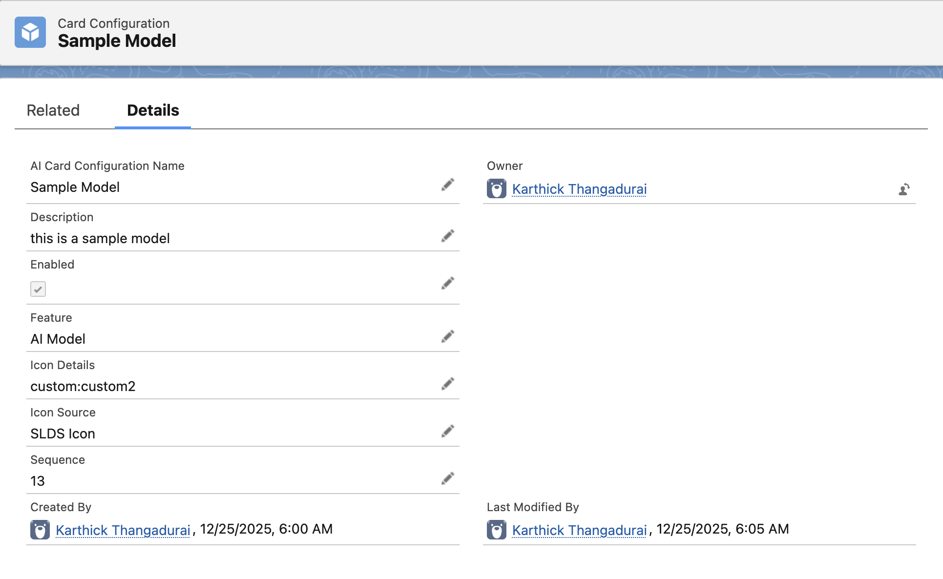Click the Card Configuration cube icon in the header
943x579 pixels.
[30, 32]
